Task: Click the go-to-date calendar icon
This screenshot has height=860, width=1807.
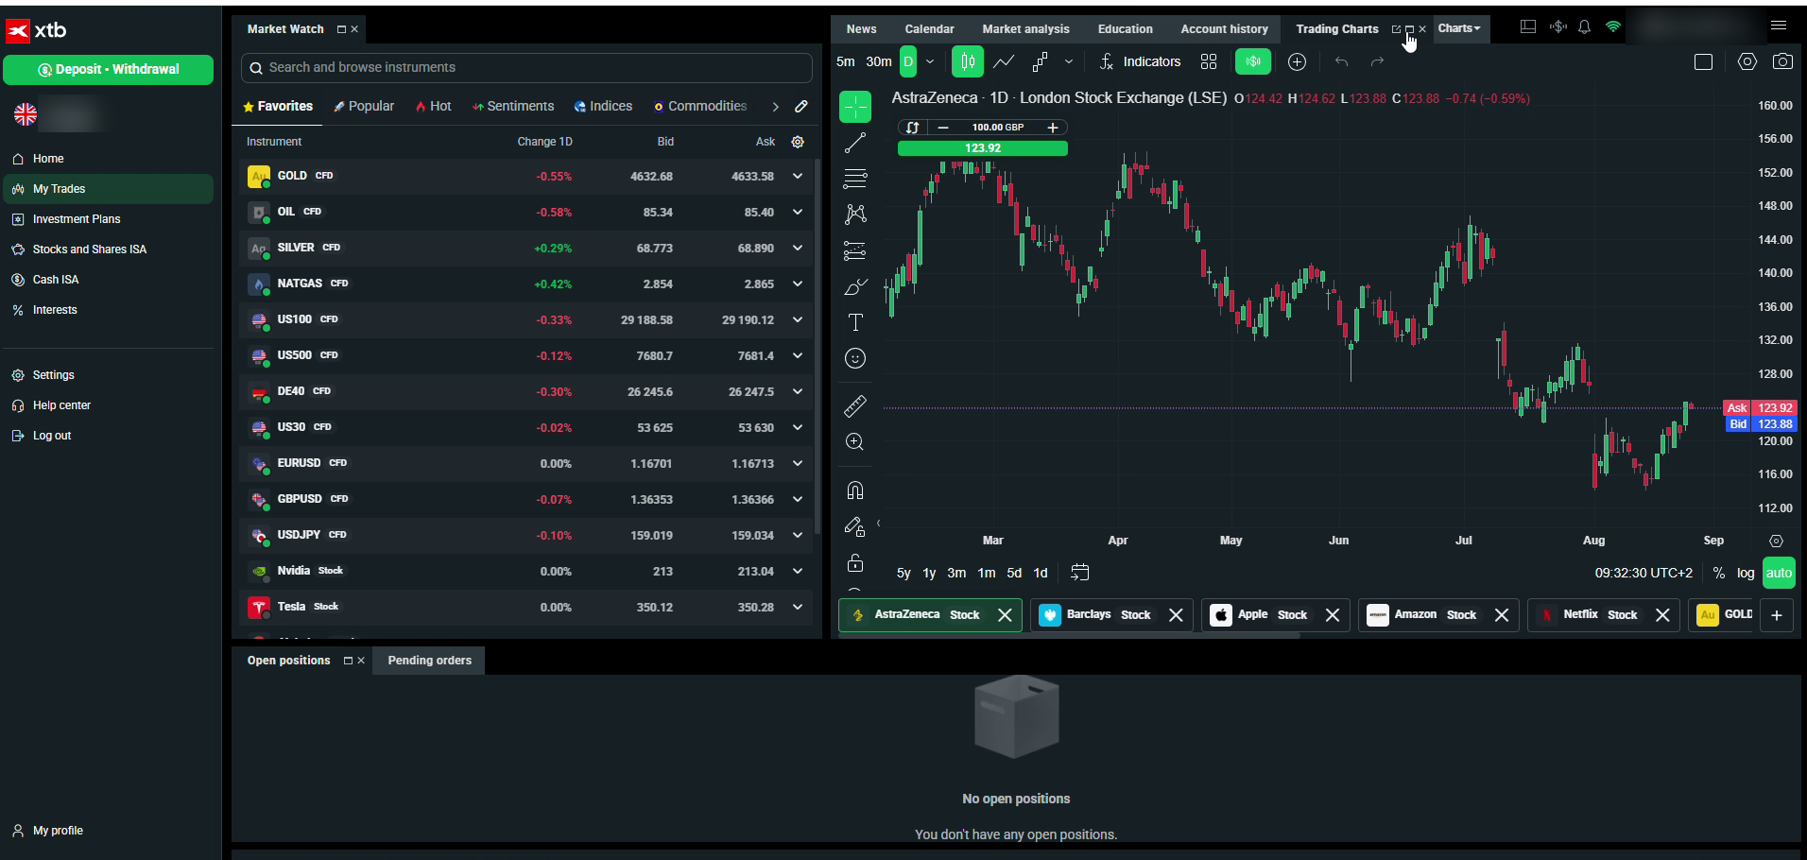Action: tap(1080, 573)
